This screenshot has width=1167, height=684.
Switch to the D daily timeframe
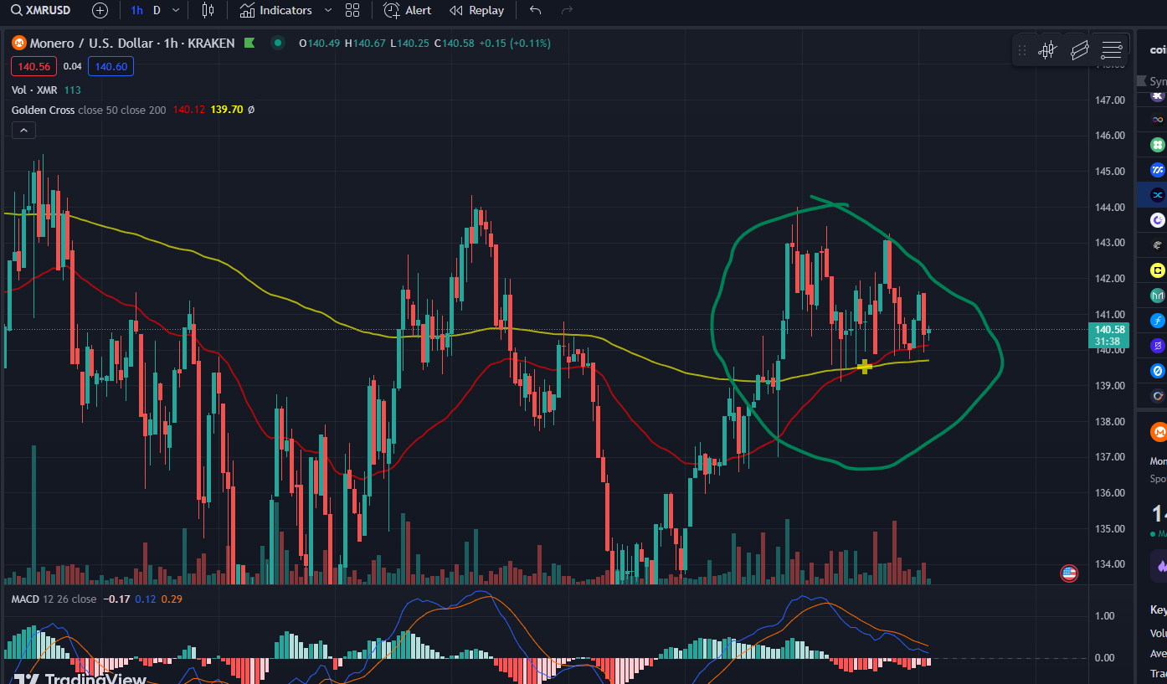coord(157,10)
